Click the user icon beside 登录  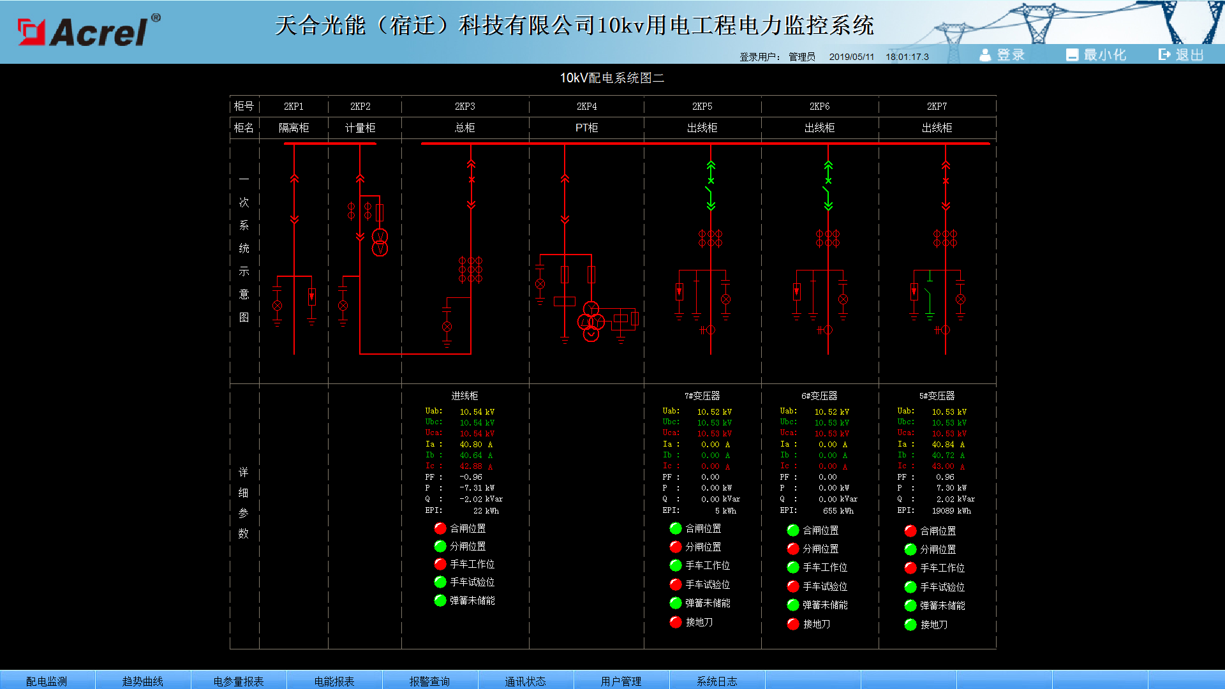[x=985, y=55]
